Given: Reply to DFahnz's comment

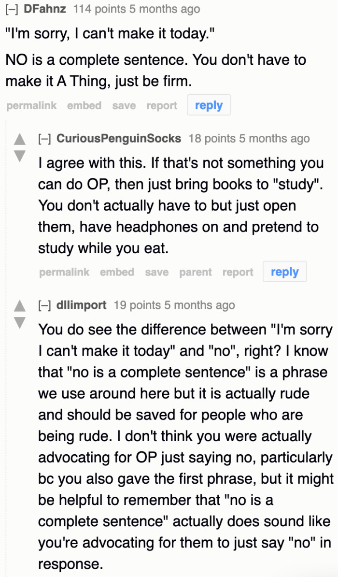Looking at the screenshot, I should click(x=209, y=105).
